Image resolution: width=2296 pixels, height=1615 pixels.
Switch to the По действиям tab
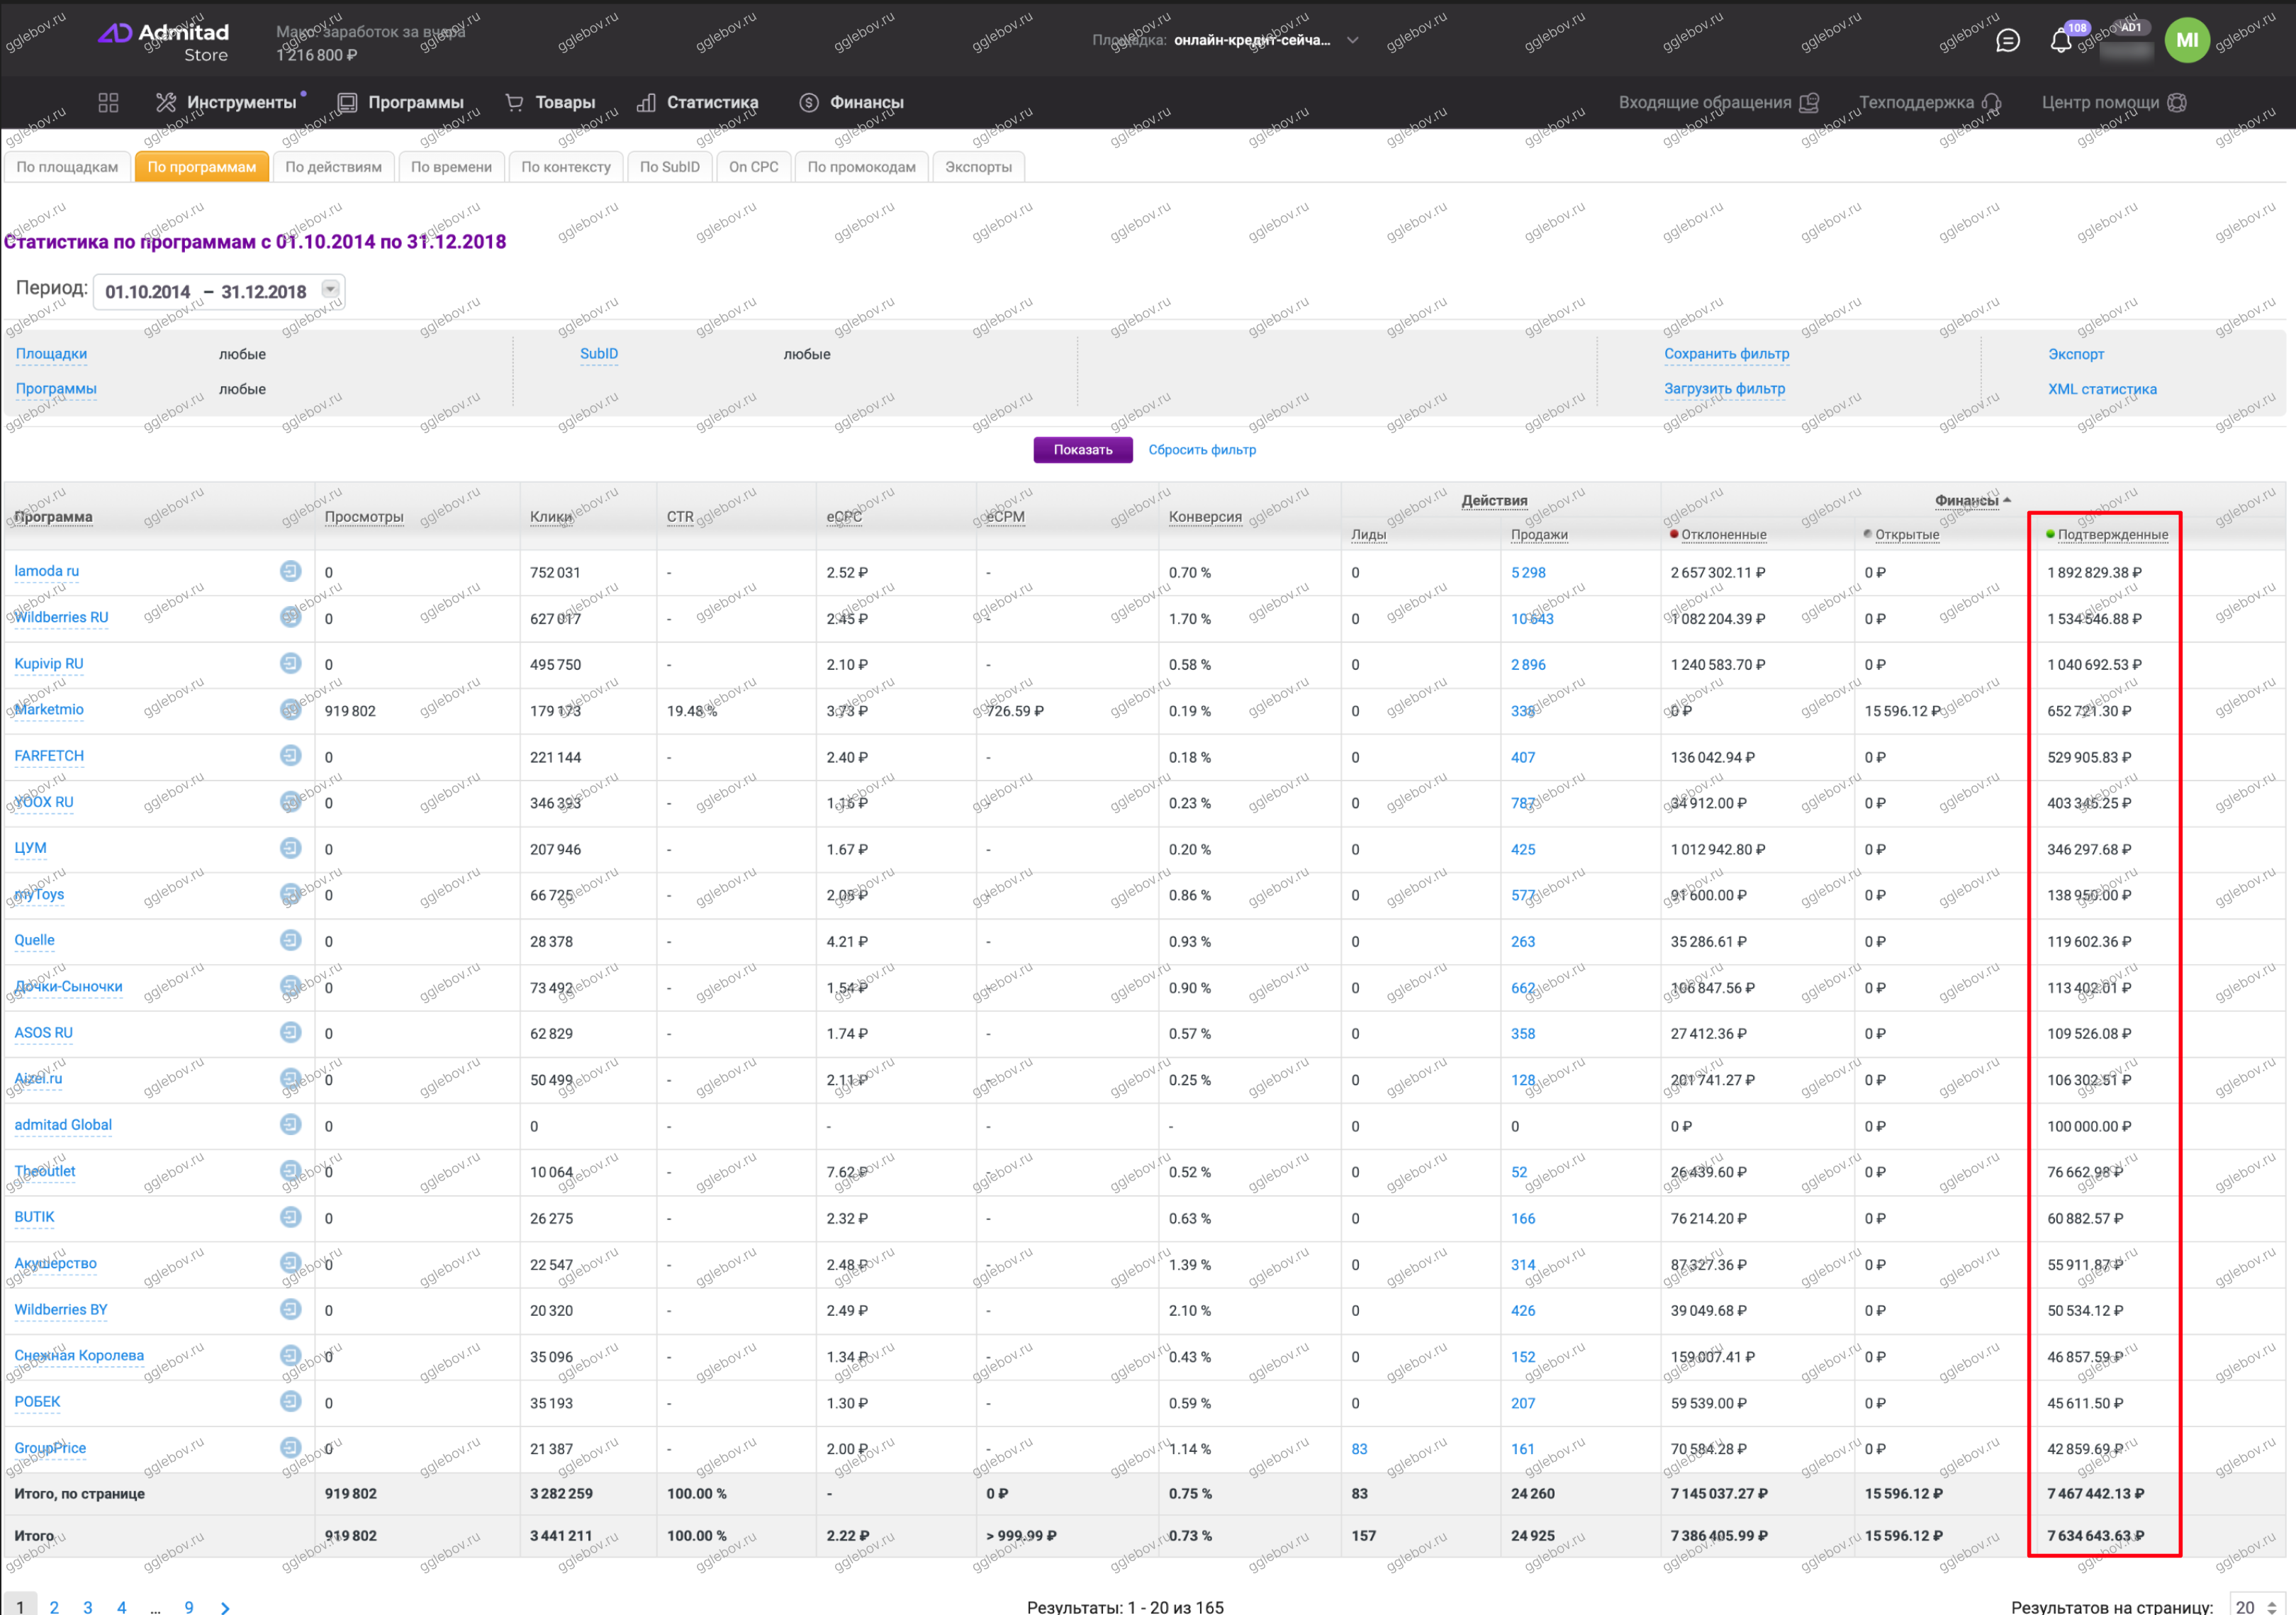tap(333, 167)
